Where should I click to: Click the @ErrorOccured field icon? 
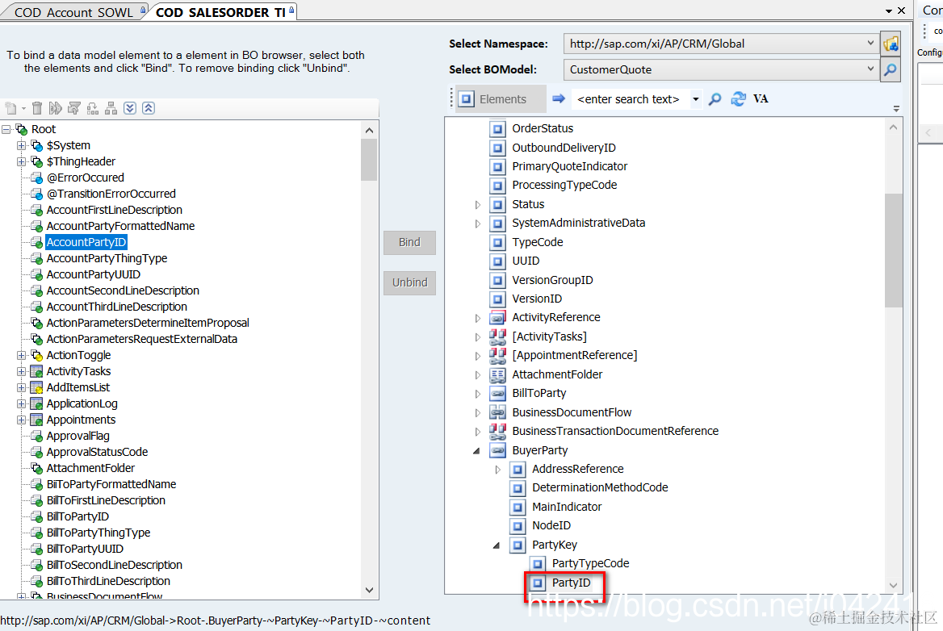click(x=37, y=178)
